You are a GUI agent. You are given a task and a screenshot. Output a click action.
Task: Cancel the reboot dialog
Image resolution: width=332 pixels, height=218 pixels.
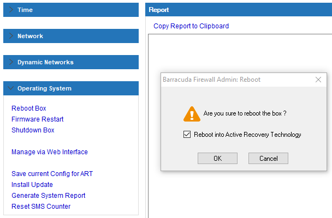click(x=268, y=158)
